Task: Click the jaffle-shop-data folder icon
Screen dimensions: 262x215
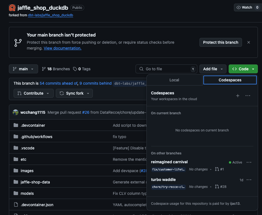Action: click(x=16, y=182)
